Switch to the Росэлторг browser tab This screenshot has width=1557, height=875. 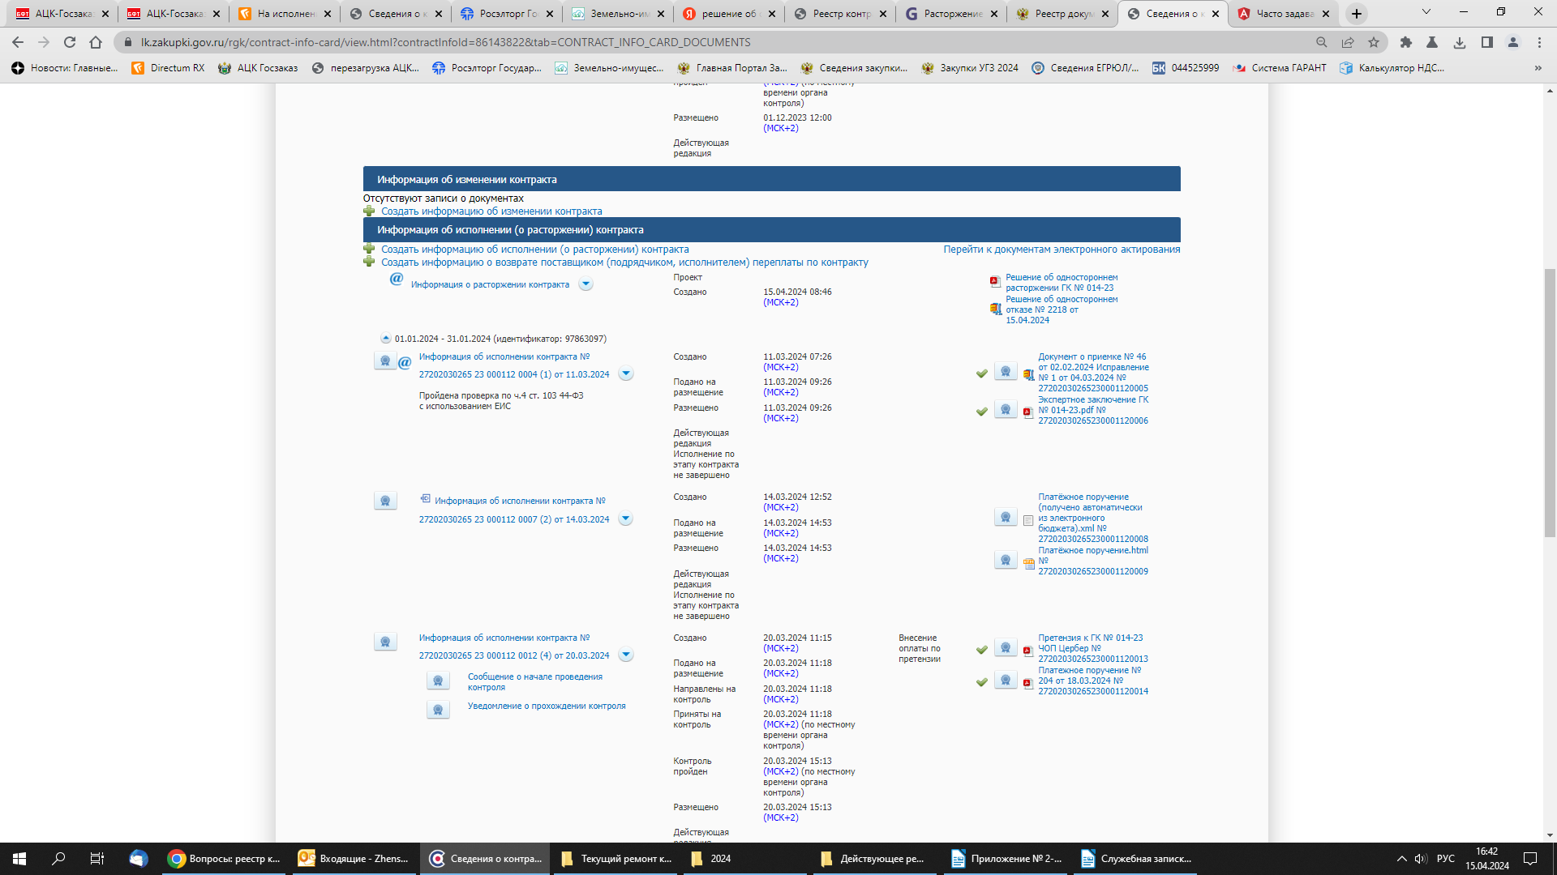point(503,14)
